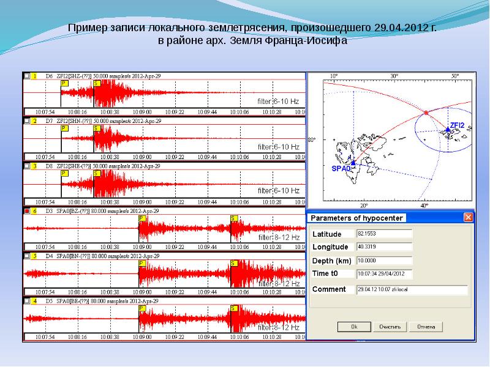Select the S marker on SPA0 BZ trace

pos(234,218)
